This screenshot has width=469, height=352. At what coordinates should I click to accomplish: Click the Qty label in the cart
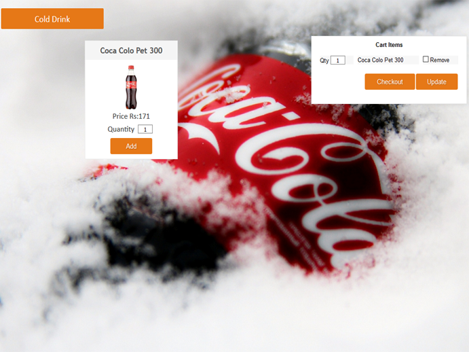pos(324,60)
